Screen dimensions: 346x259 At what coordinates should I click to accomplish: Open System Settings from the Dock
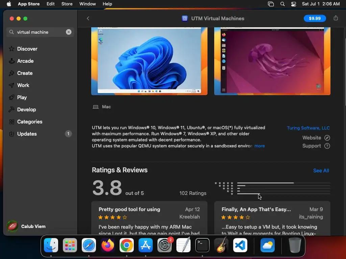(x=165, y=245)
